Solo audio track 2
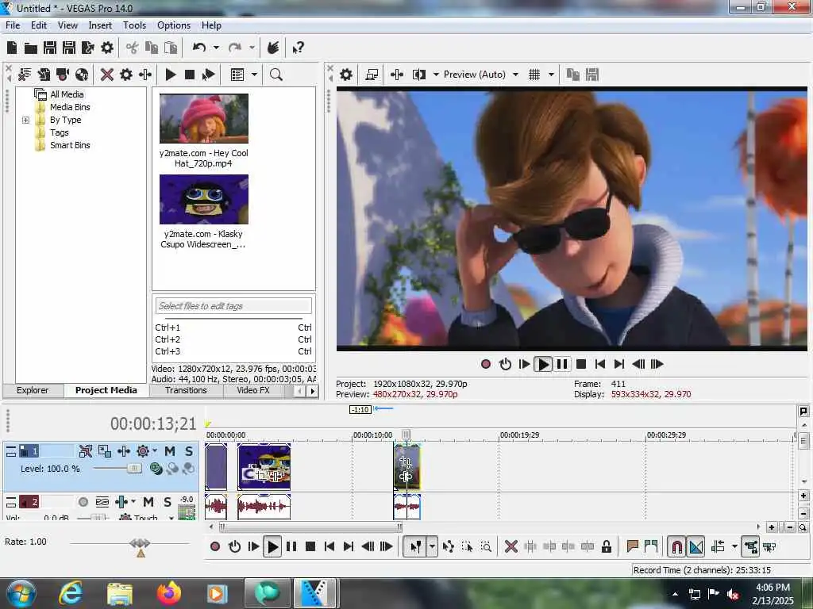 point(168,501)
